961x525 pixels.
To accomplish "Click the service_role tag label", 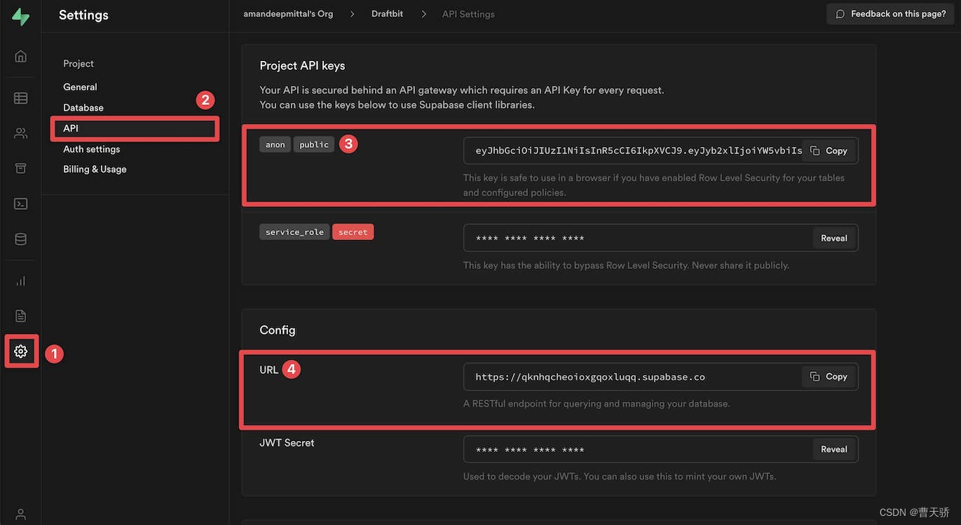I will (x=294, y=232).
